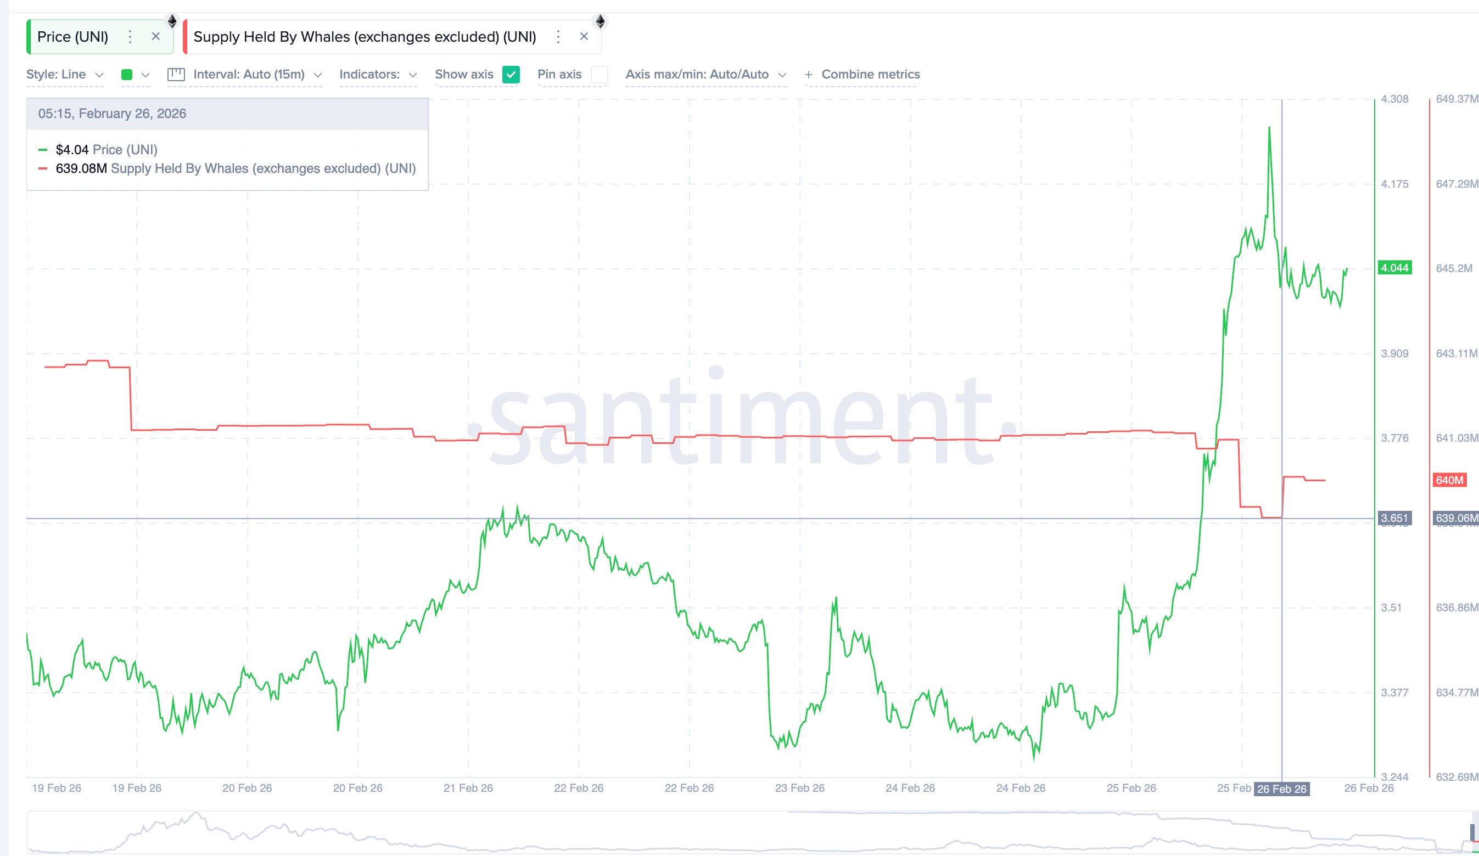Click the 26 Feb 26 highlighted date marker
Screen dimensions: 1479x856
click(x=1281, y=789)
